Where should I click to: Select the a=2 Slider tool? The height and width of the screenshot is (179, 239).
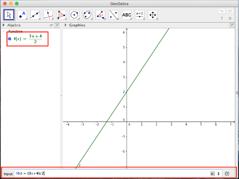click(140, 15)
